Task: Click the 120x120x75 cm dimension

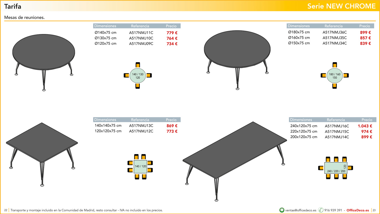Action: pyautogui.click(x=108, y=131)
